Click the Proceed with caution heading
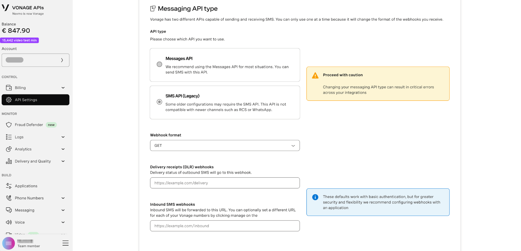This screenshot has width=521, height=251. click(343, 75)
